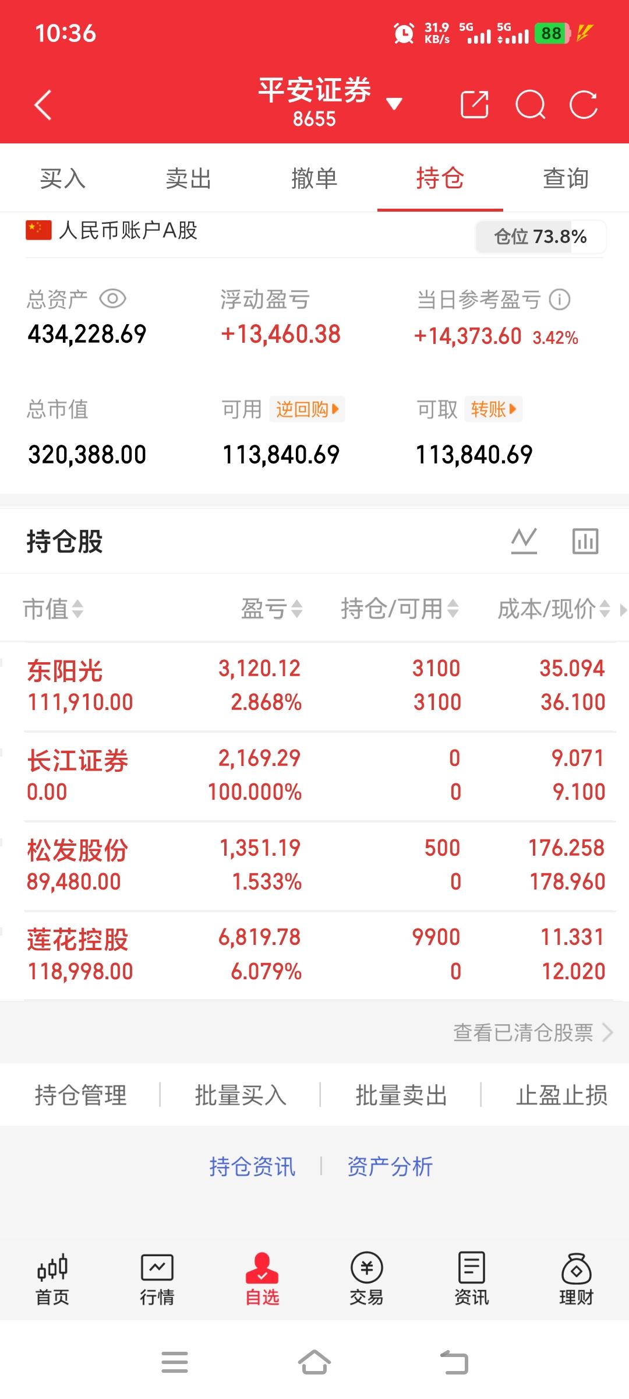Tap the search magnifier icon

click(x=531, y=105)
